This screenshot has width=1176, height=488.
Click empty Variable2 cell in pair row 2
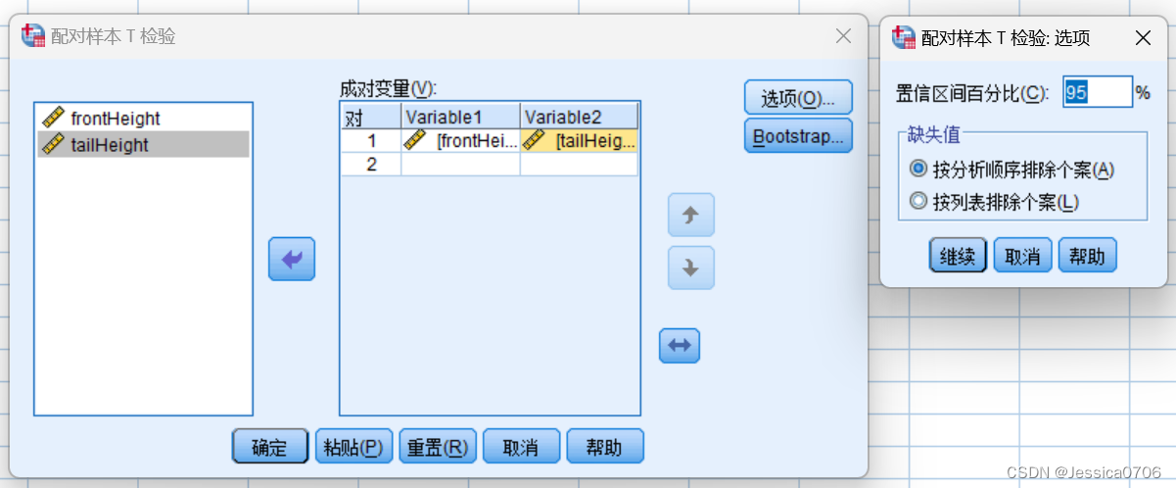579,164
